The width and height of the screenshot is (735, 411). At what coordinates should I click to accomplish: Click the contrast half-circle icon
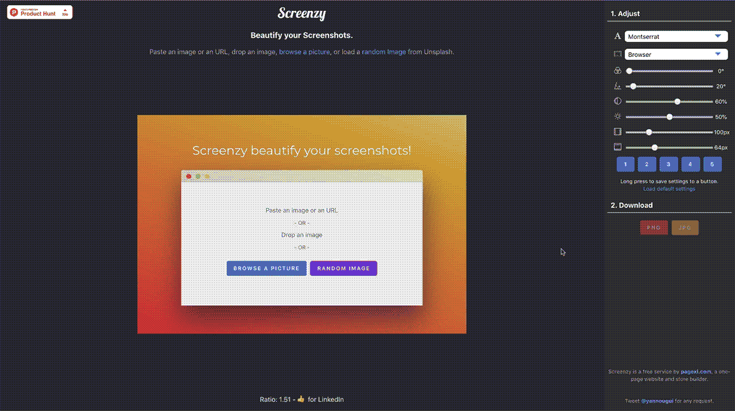[x=618, y=101]
